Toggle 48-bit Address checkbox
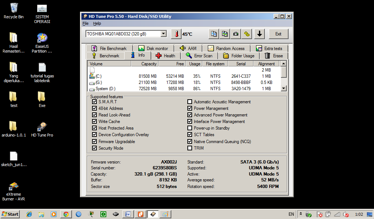 (94, 108)
